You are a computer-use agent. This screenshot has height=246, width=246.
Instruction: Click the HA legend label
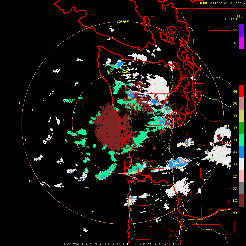pyautogui.click(x=235, y=92)
